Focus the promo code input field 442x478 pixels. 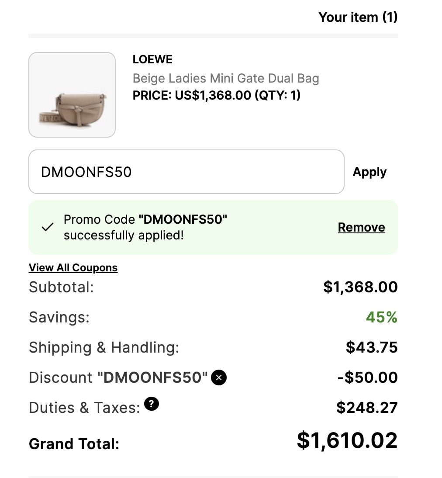[x=186, y=172]
